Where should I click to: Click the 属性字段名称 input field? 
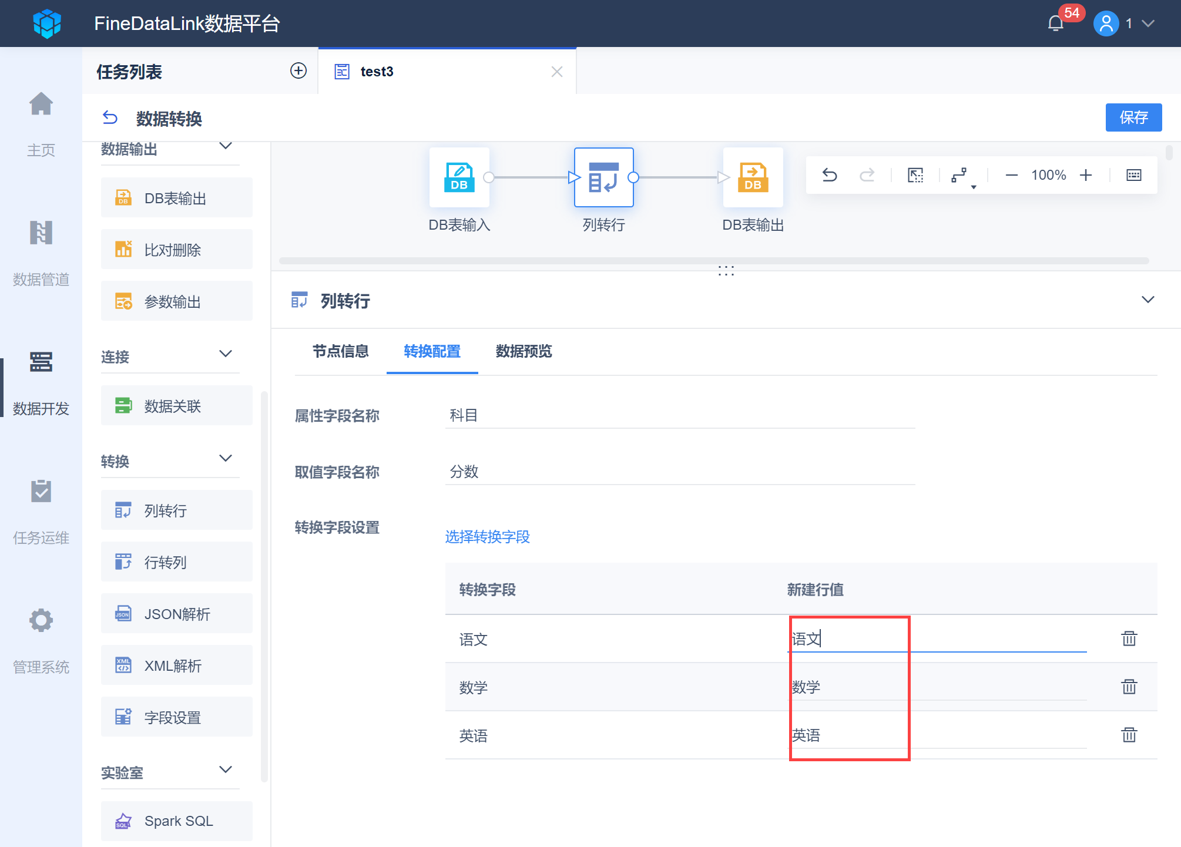pyautogui.click(x=679, y=416)
